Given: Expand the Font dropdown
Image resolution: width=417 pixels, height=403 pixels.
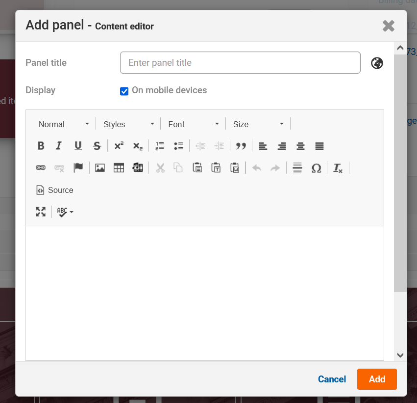Looking at the screenshot, I should [x=193, y=124].
